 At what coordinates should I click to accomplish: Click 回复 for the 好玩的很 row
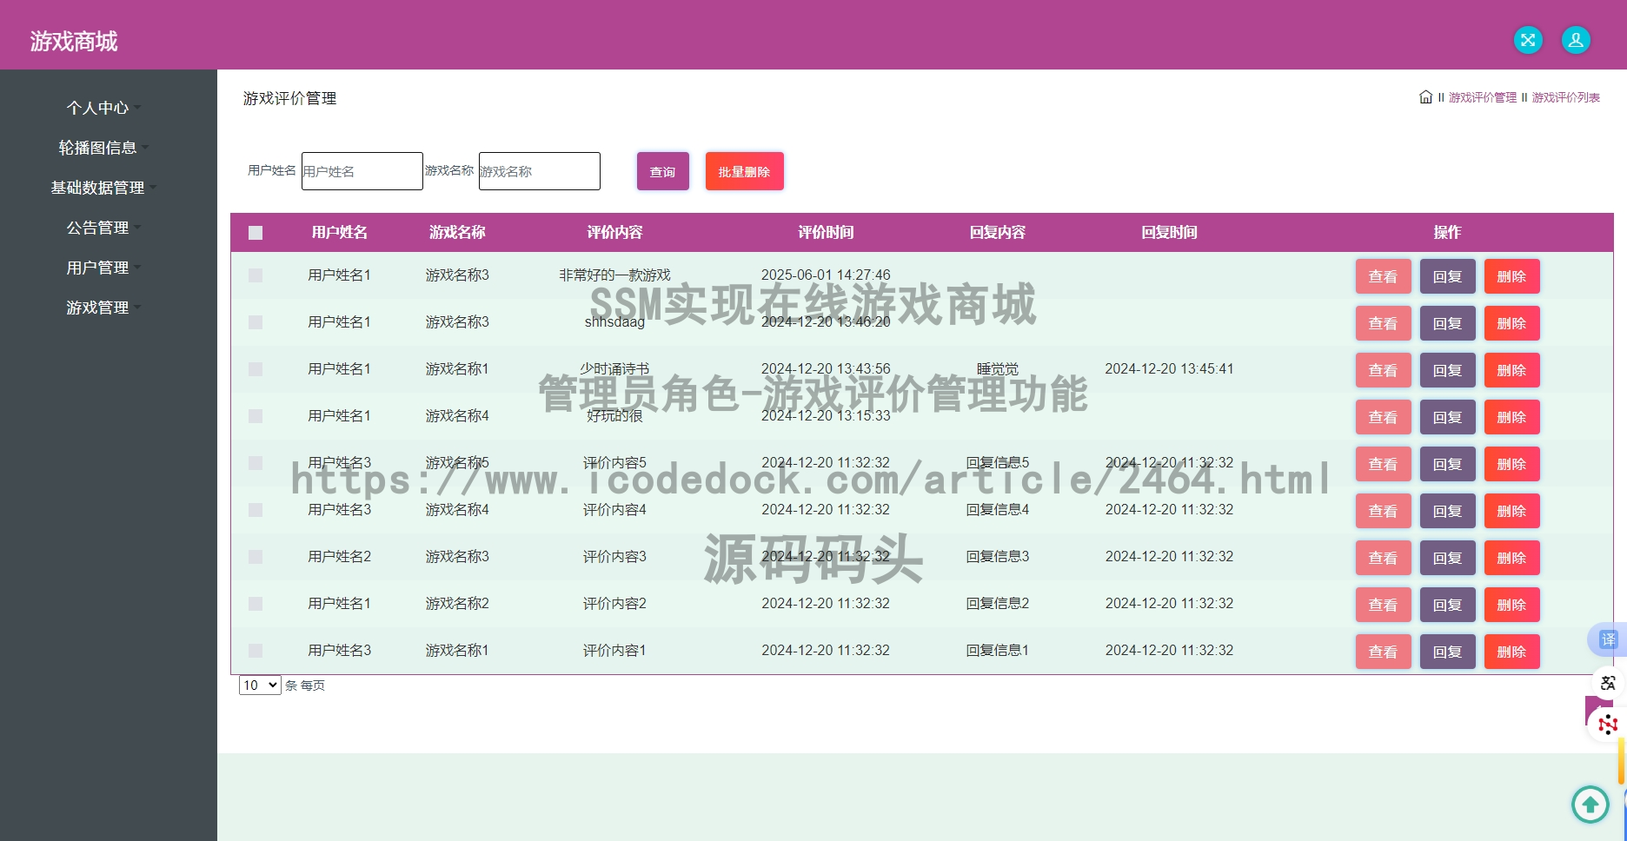[1447, 417]
